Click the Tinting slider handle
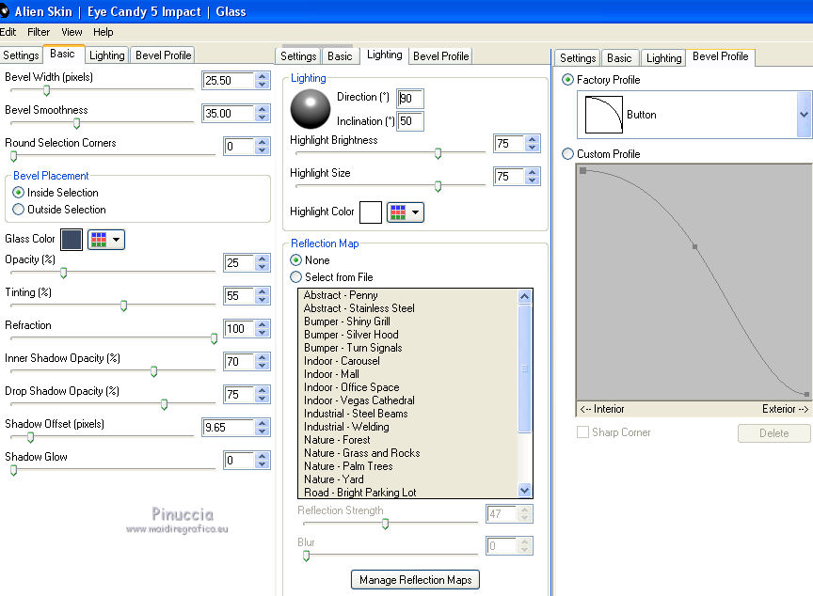Screen dimensions: 813x596 (123, 306)
